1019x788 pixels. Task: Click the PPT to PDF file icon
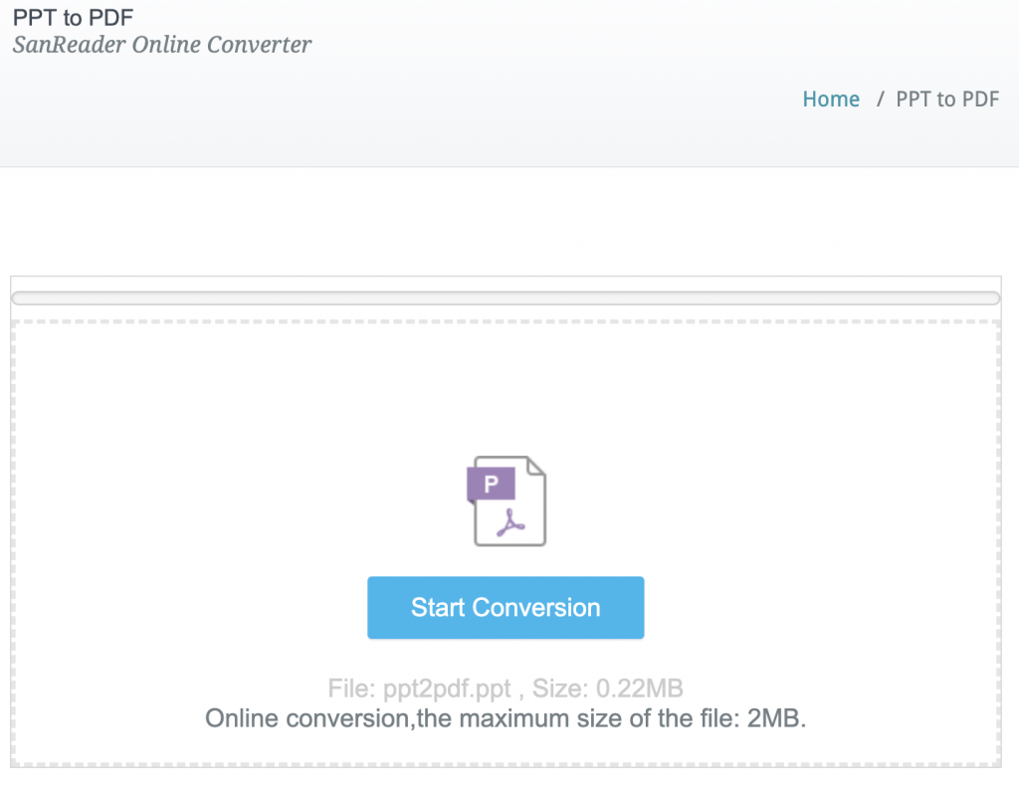[509, 501]
